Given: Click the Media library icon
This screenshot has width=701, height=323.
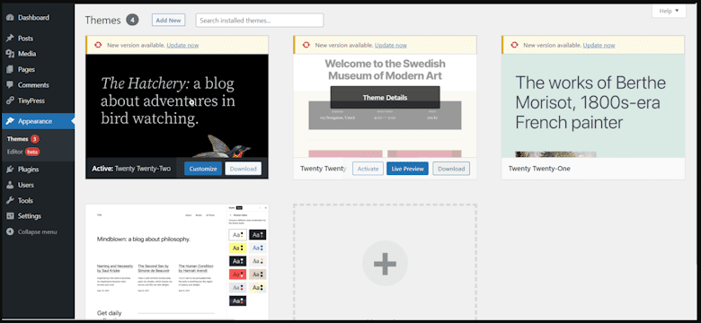Looking at the screenshot, I should pyautogui.click(x=10, y=54).
